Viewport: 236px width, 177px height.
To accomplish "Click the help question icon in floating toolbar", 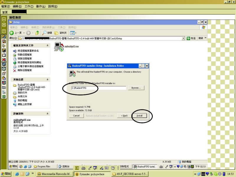I will click(113, 168).
